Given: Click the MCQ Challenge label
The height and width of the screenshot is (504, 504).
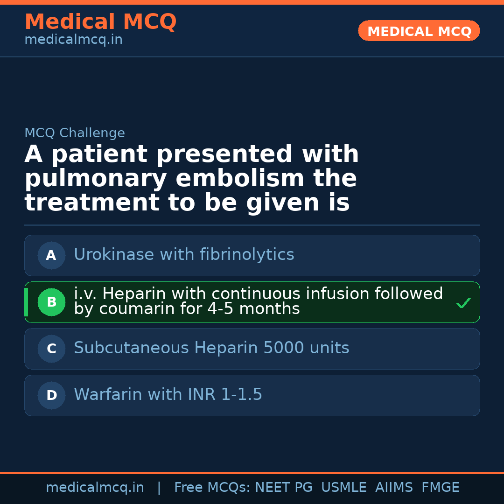Looking at the screenshot, I should [75, 133].
